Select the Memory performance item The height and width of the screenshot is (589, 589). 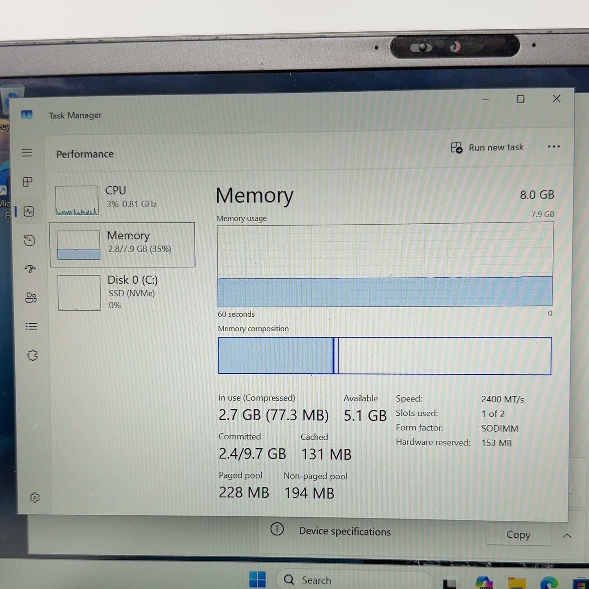122,245
